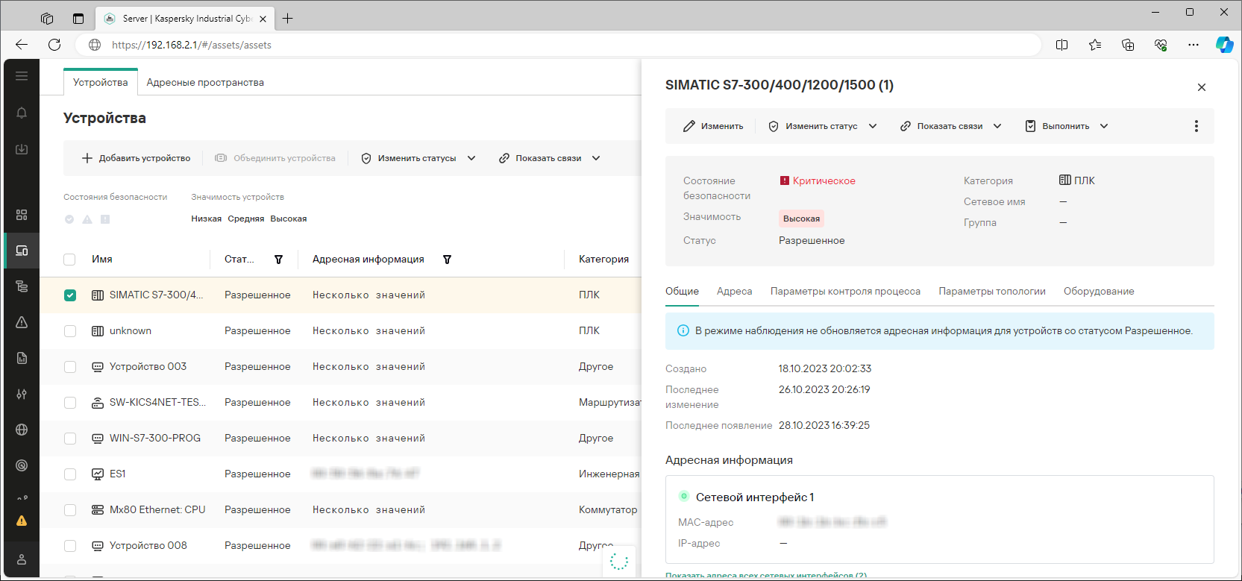Expand Изменить статус dropdown in details panel
Screen dimensions: 1242x581
click(x=873, y=126)
